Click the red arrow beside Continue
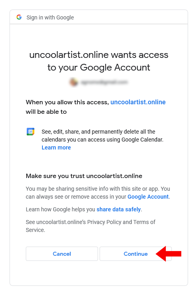The height and width of the screenshot is (293, 196). 169,254
